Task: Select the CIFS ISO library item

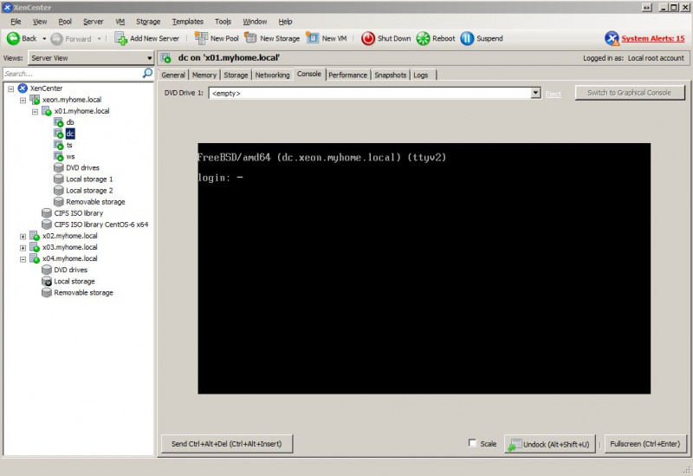Action: [x=78, y=213]
